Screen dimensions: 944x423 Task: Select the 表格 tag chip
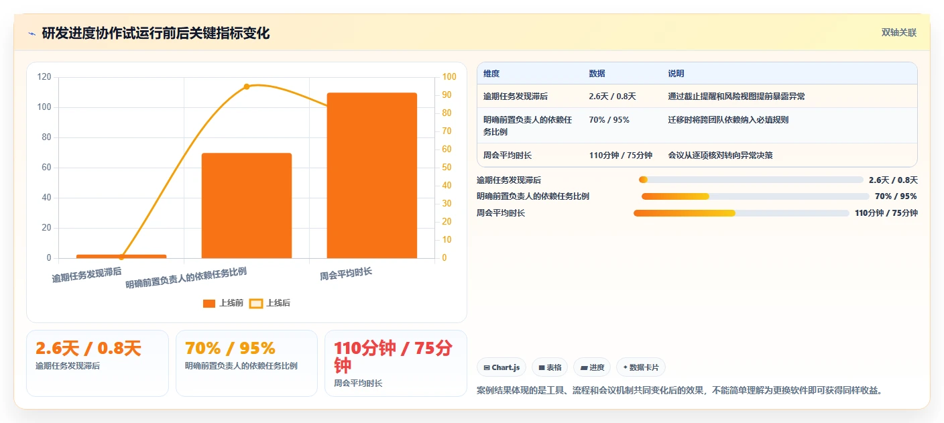click(550, 367)
